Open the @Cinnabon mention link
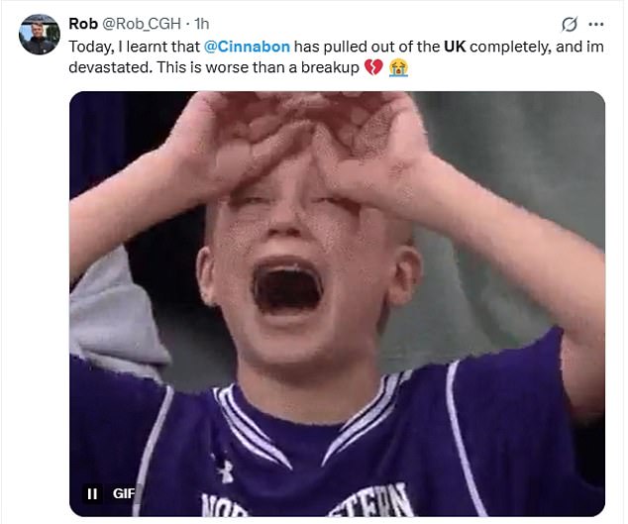 coord(247,47)
